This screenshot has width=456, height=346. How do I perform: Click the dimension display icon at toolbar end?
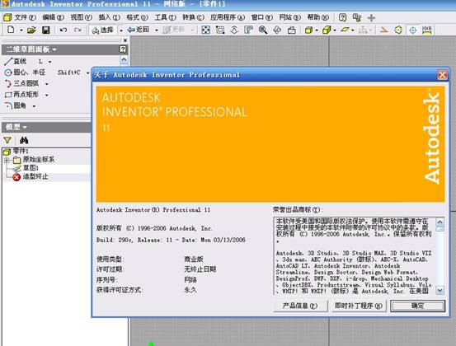pyautogui.click(x=426, y=30)
